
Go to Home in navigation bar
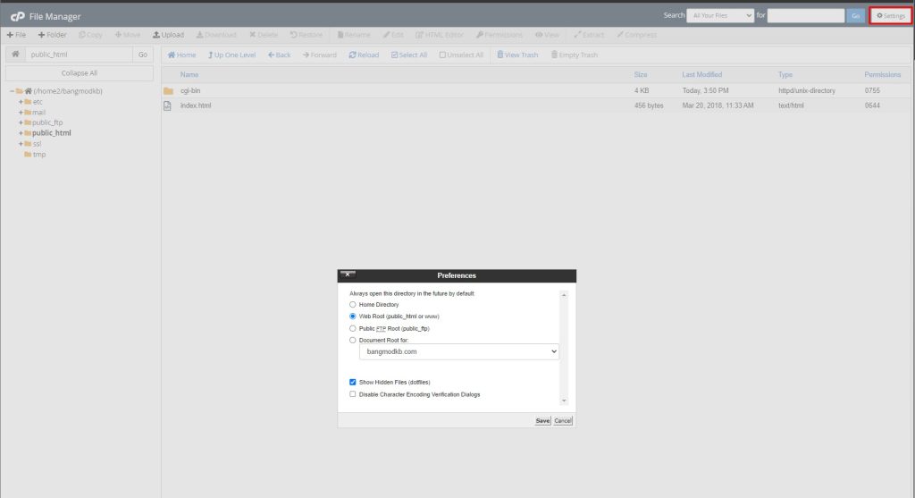(x=181, y=55)
